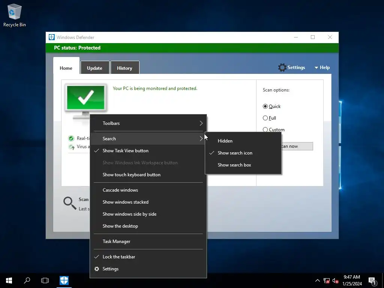Select the Quick scan option
Screen dimensions: 384x288
coord(271,106)
